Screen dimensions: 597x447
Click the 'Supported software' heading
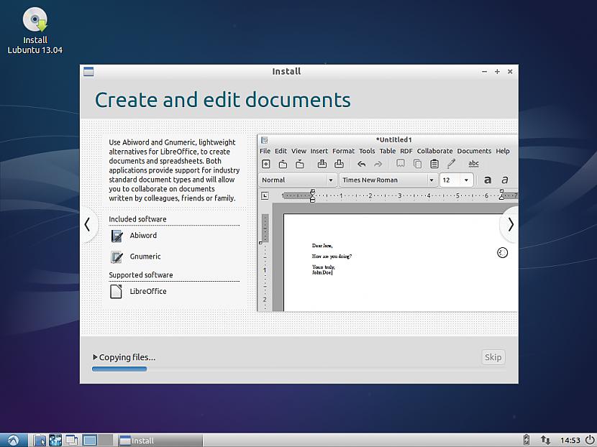click(x=141, y=275)
